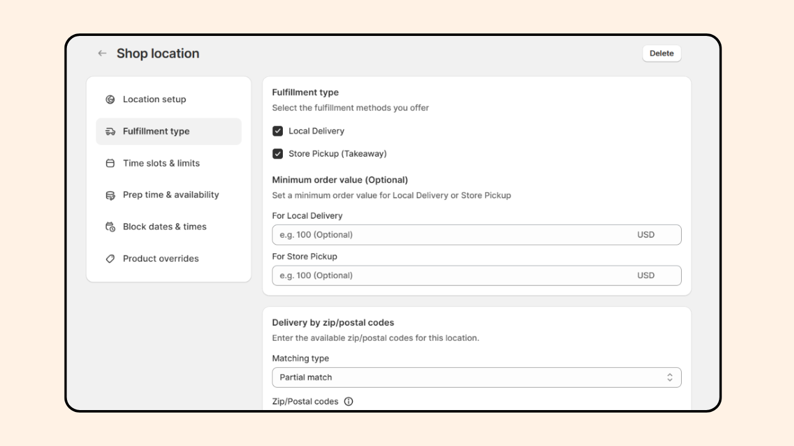Click the Fulfillment type card heading
The height and width of the screenshot is (446, 794).
point(305,92)
